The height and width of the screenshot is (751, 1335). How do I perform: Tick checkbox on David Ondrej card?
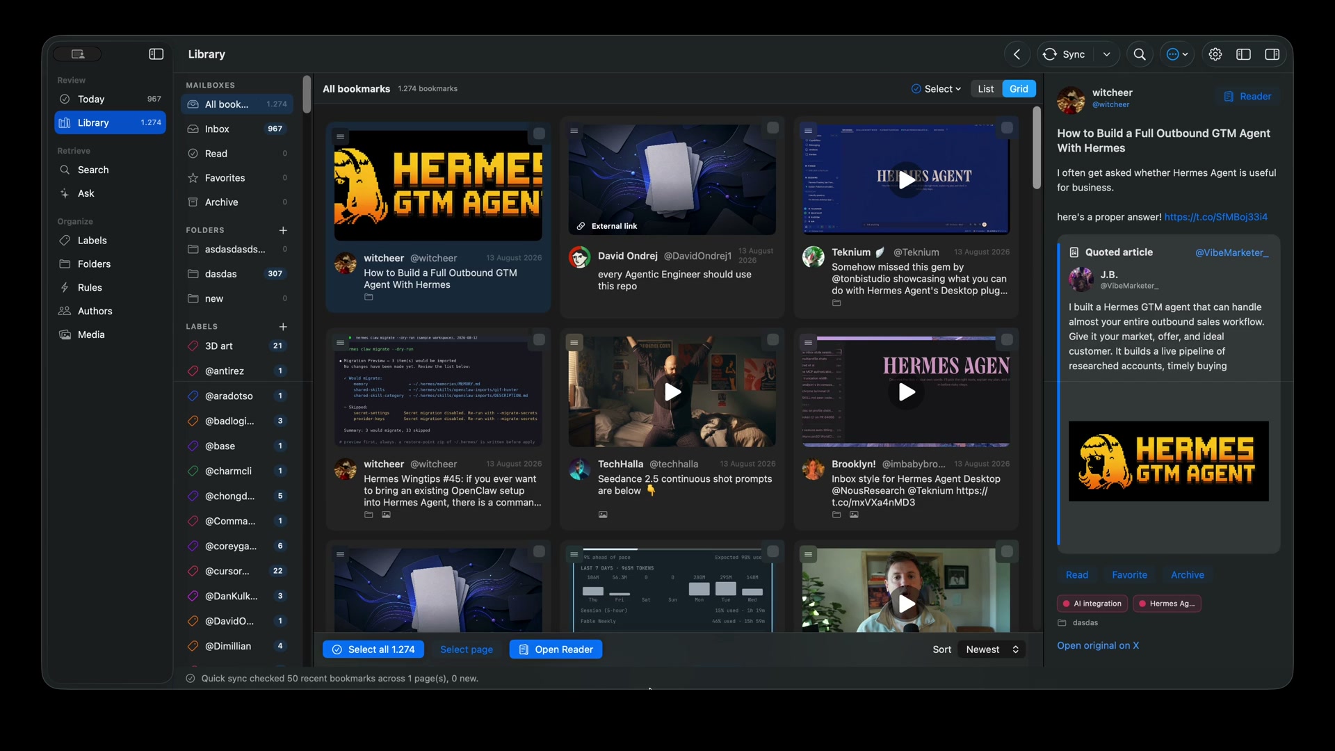pos(772,128)
